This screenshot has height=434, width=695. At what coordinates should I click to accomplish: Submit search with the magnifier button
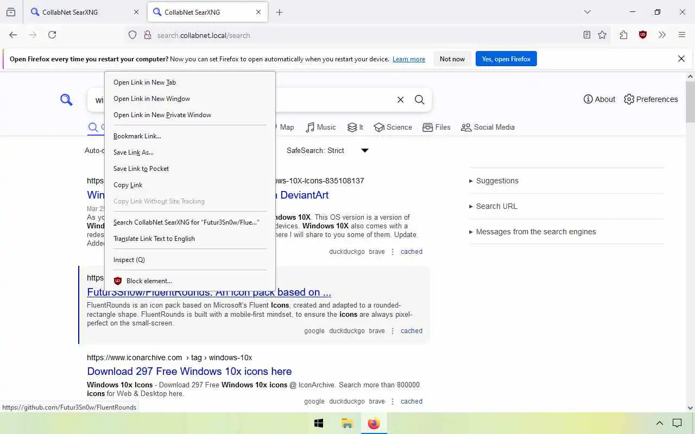pos(420,100)
